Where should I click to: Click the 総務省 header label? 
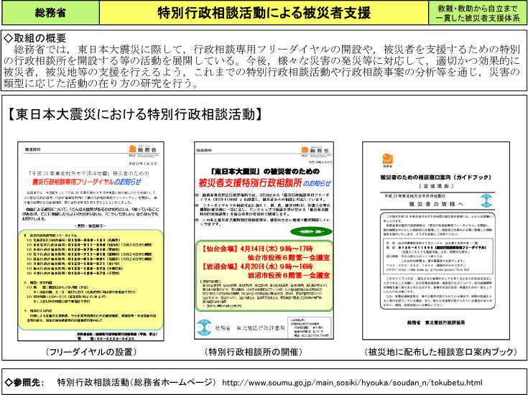tap(50, 13)
